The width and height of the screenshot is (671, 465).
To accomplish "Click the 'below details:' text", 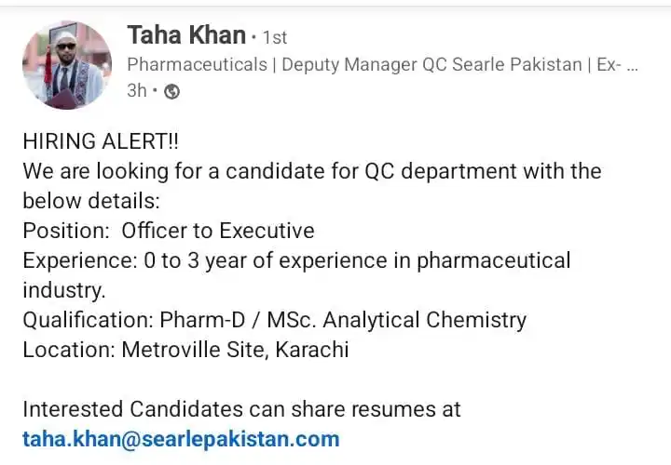I will point(91,201).
